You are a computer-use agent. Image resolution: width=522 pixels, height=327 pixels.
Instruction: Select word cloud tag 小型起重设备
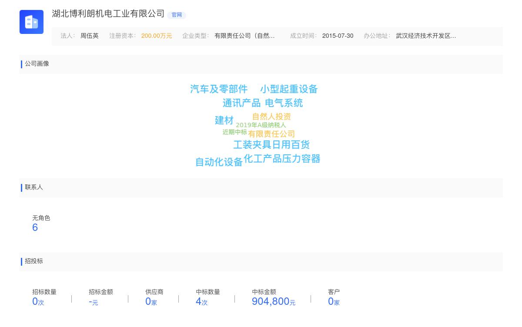click(x=289, y=89)
